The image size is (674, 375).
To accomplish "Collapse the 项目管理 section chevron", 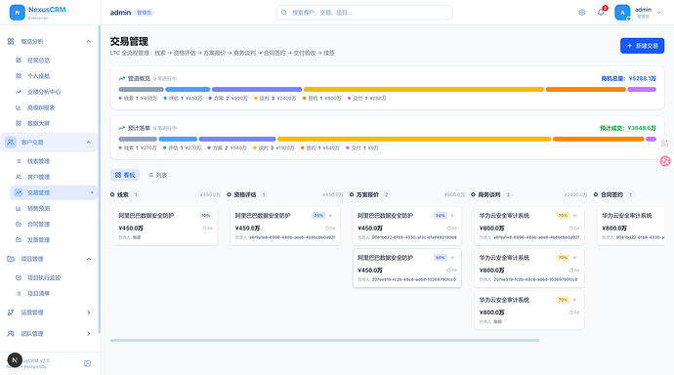I will (89, 259).
